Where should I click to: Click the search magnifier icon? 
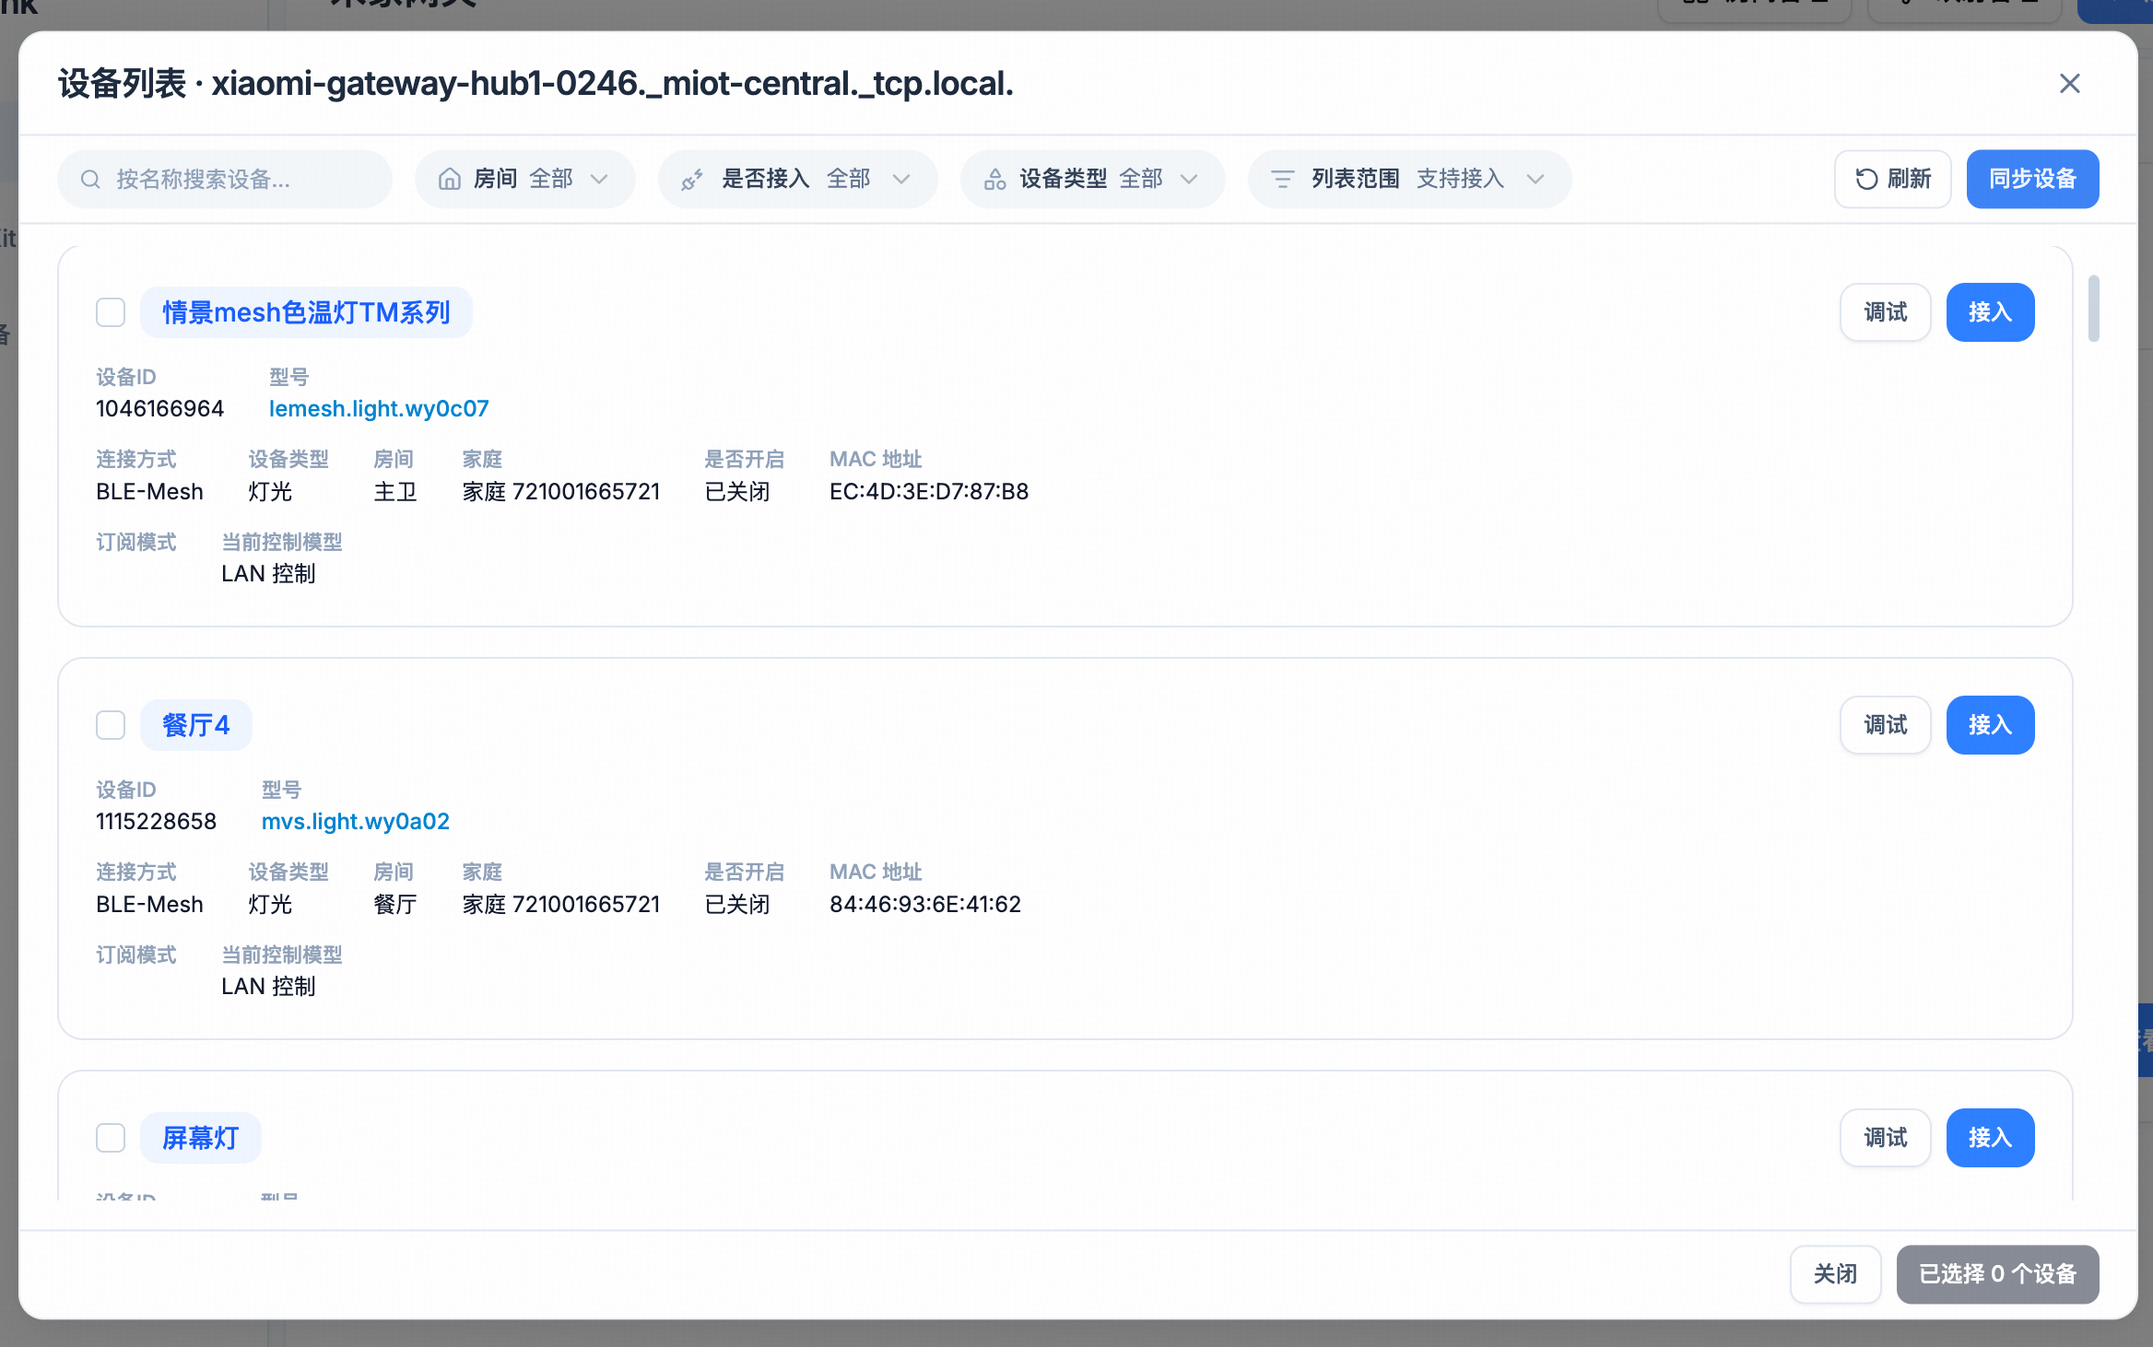[x=90, y=179]
